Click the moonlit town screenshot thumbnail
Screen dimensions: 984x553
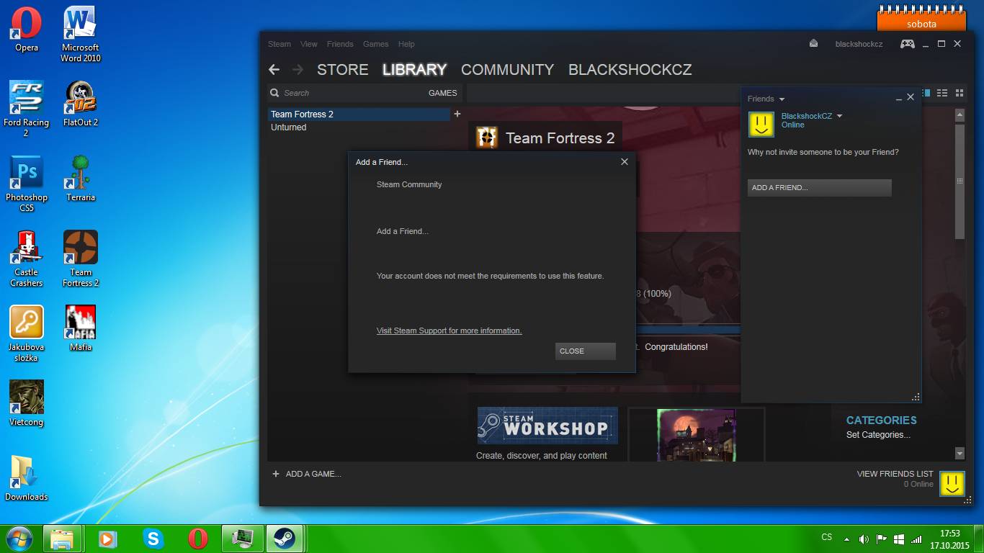click(x=696, y=435)
